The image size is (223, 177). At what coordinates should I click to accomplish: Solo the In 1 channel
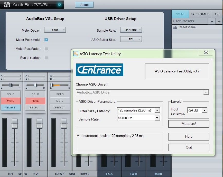tap(11, 94)
